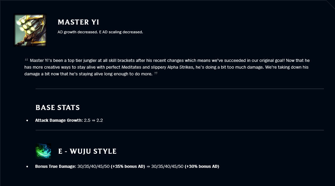This screenshot has width=335, height=186.
Task: Click the E - WUJU STYLE heading
Action: point(87,151)
